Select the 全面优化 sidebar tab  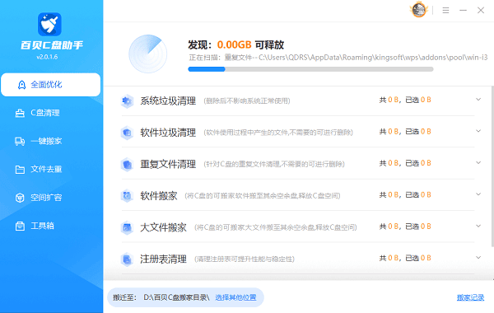(x=51, y=85)
